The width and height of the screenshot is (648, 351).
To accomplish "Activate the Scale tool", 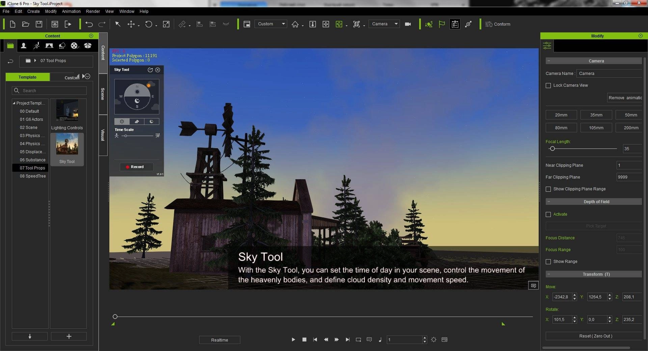I will coord(166,24).
